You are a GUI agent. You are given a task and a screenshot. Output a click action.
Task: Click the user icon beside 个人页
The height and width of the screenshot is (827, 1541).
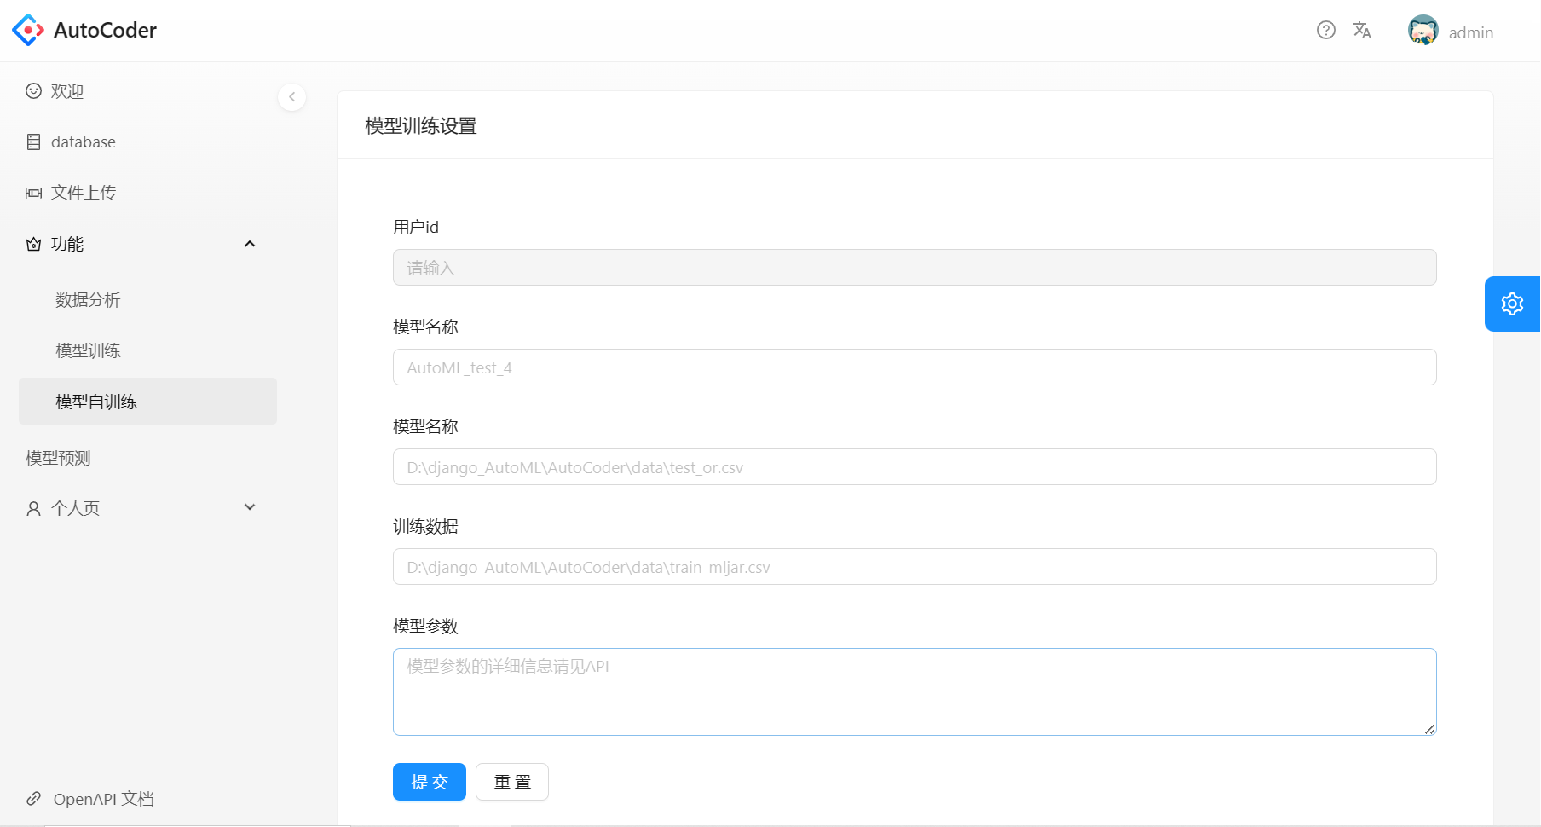pos(33,508)
